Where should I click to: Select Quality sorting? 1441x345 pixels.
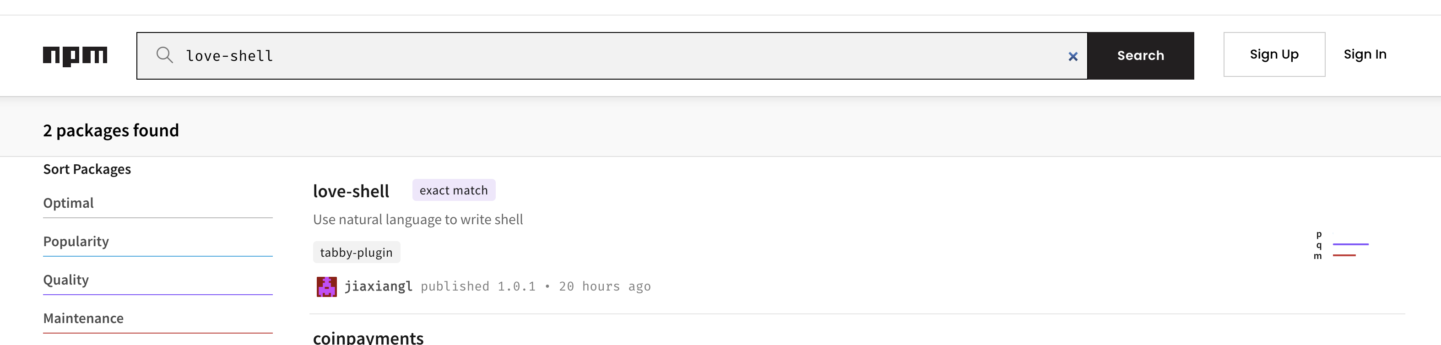click(x=66, y=280)
